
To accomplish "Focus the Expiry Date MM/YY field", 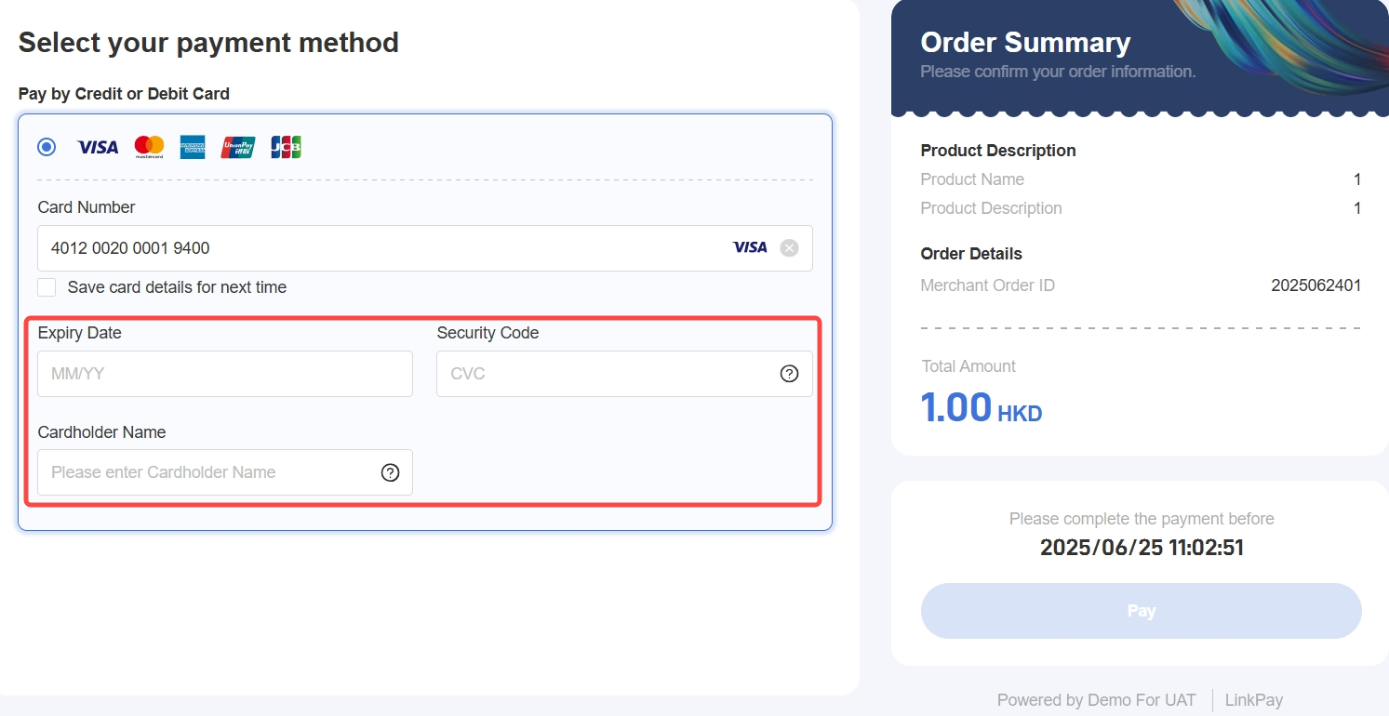I will (225, 374).
